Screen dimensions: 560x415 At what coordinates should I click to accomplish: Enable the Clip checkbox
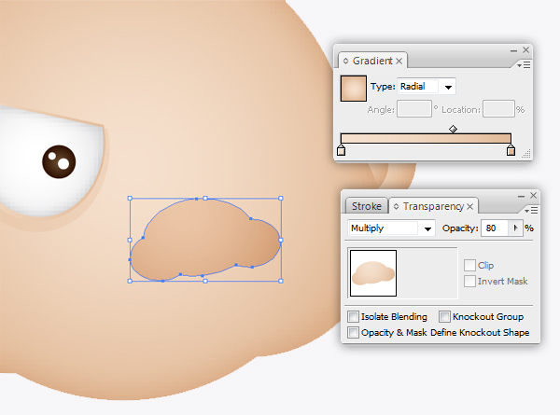(469, 266)
